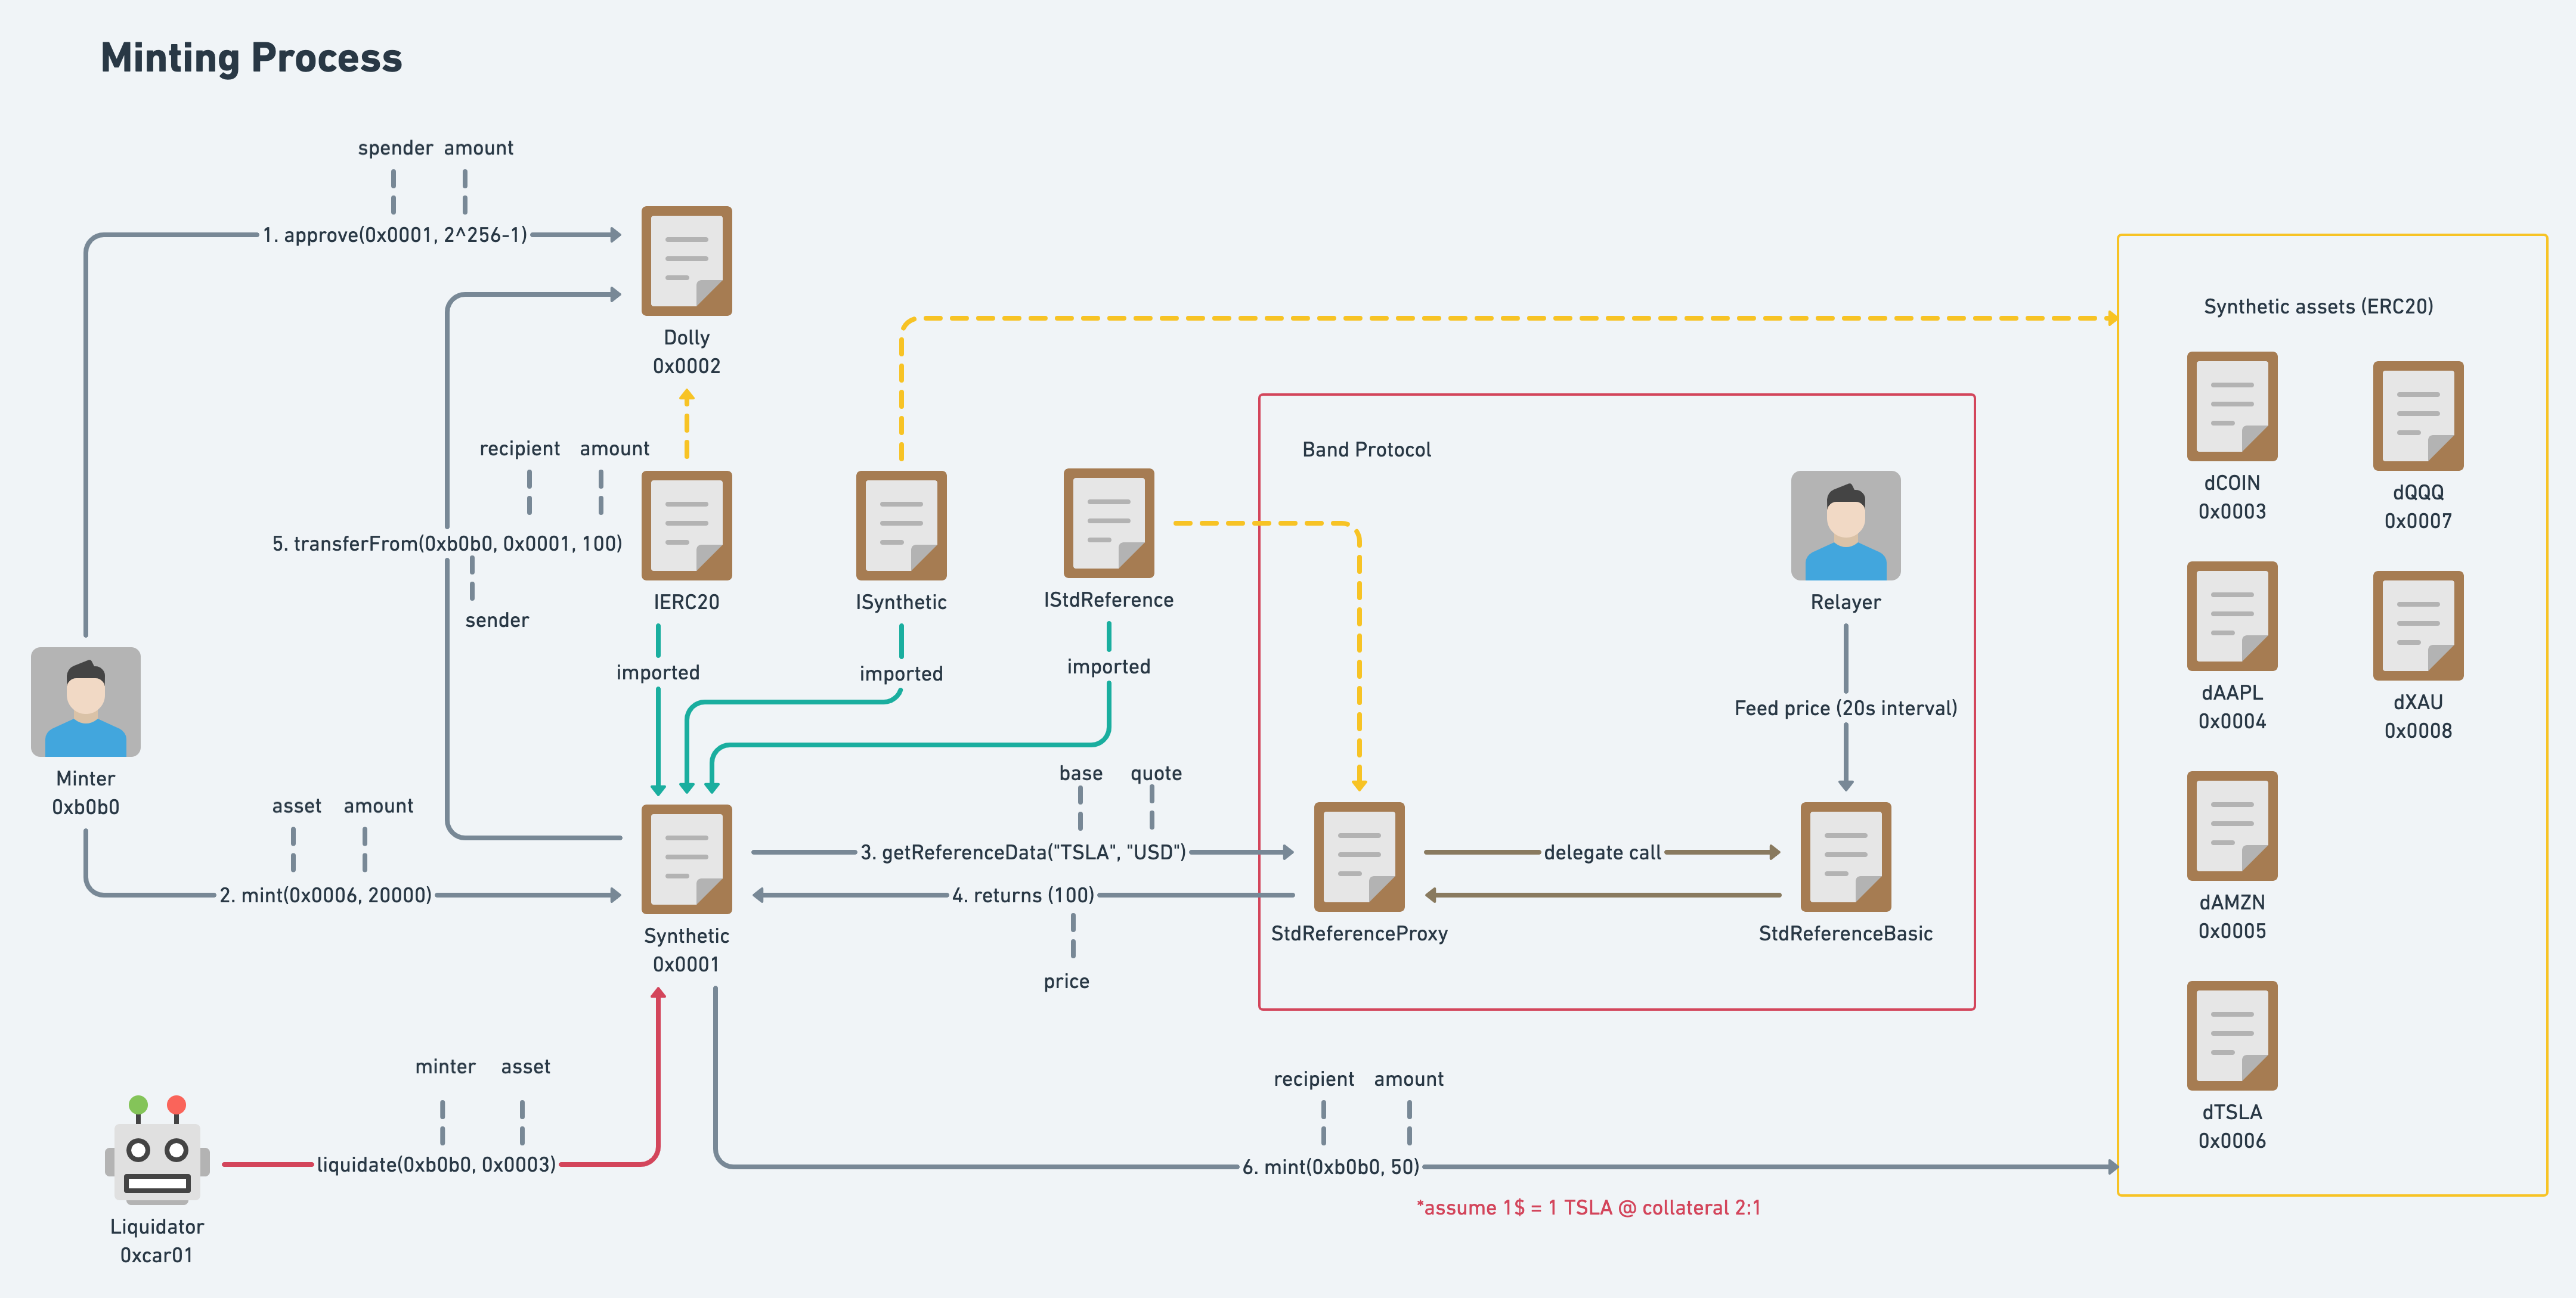
Task: Click the StdReferenceBasic contract icon
Action: click(1845, 856)
